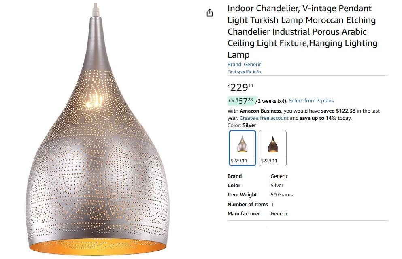Click the 50 Grams item weight value
This screenshot has width=402, height=259.
click(x=281, y=195)
